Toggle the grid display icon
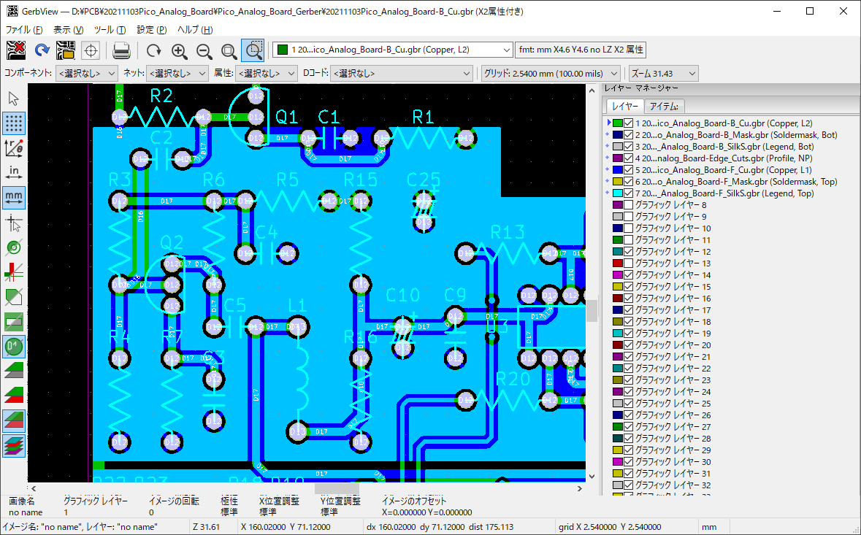The height and width of the screenshot is (535, 861). 14,123
